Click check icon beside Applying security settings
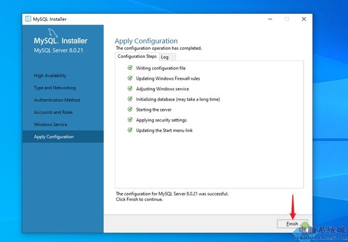348x242 pixels. pos(130,120)
